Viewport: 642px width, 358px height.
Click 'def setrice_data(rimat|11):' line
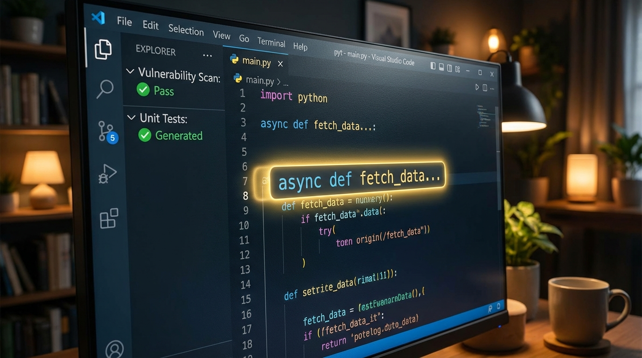click(x=340, y=283)
